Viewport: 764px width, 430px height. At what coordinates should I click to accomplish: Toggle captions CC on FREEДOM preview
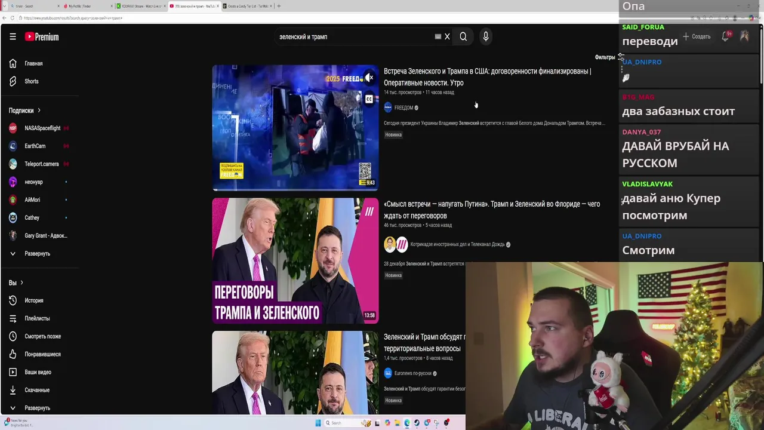[x=369, y=99]
